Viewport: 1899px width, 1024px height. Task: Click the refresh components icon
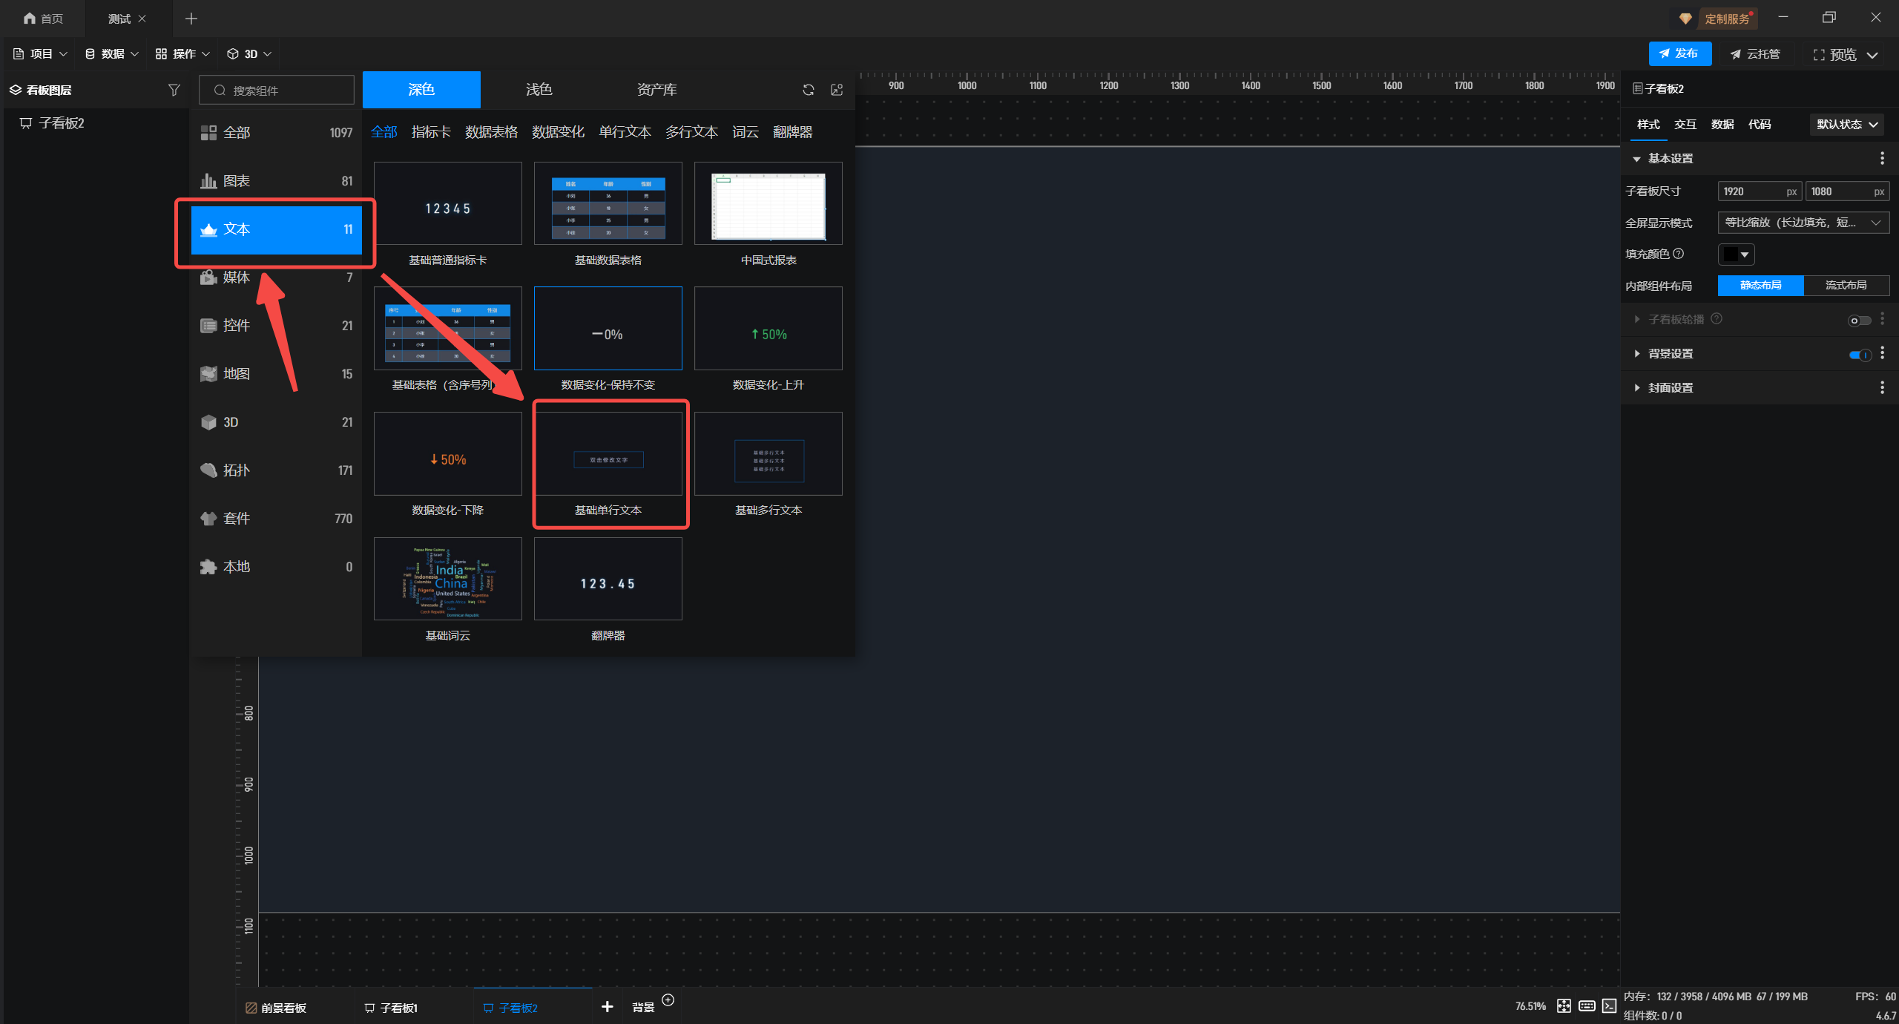pyautogui.click(x=809, y=90)
